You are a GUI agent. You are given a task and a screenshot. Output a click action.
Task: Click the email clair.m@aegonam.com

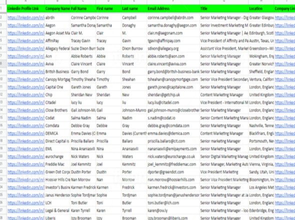tap(165, 33)
